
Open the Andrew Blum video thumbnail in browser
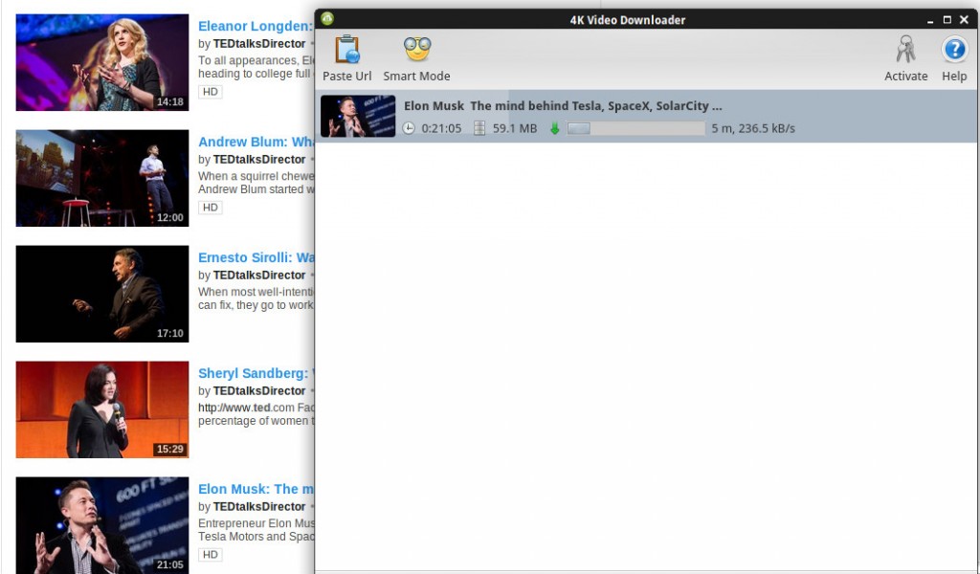pos(102,178)
